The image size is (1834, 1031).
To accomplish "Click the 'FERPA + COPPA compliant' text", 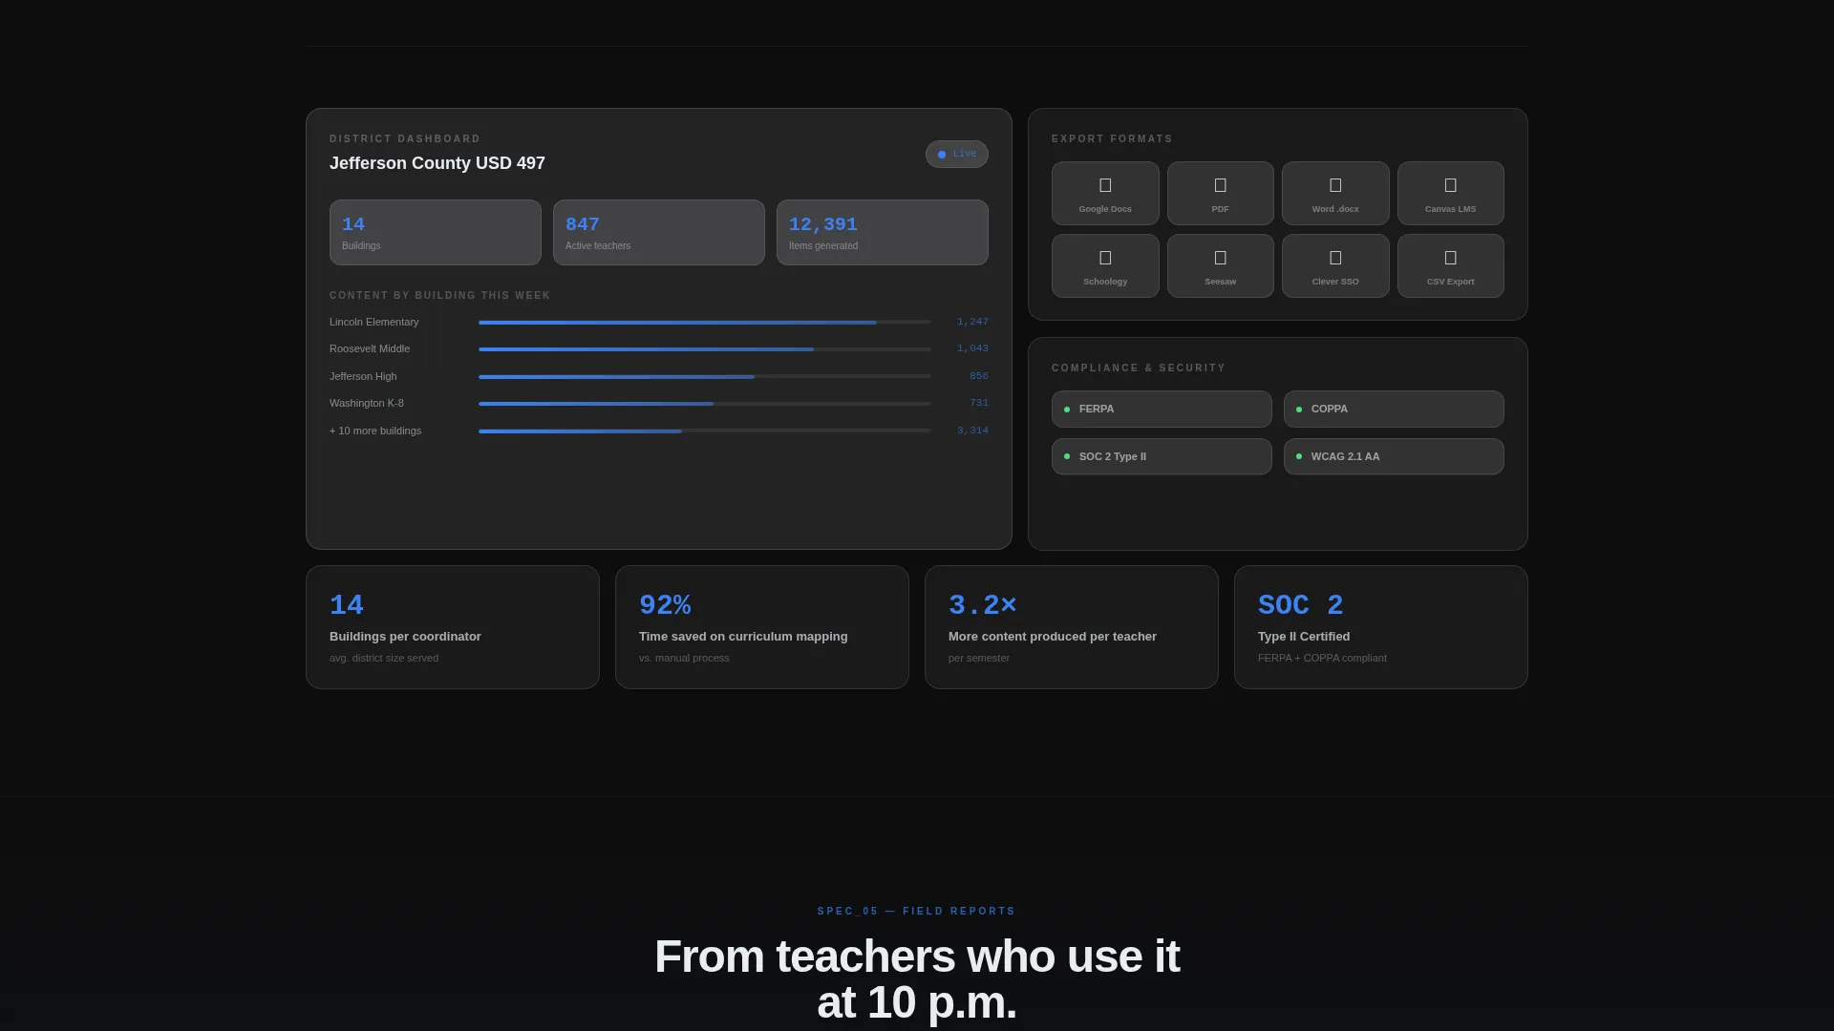I will pos(1322,658).
